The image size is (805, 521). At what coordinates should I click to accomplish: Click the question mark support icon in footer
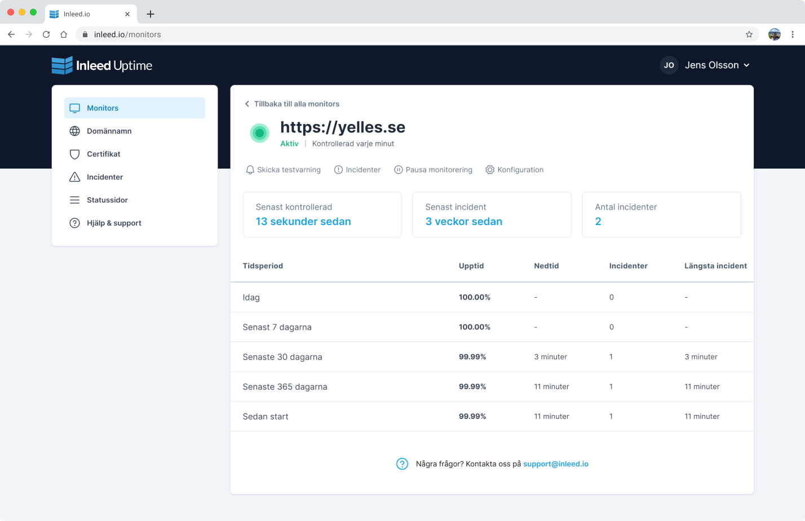click(x=402, y=464)
